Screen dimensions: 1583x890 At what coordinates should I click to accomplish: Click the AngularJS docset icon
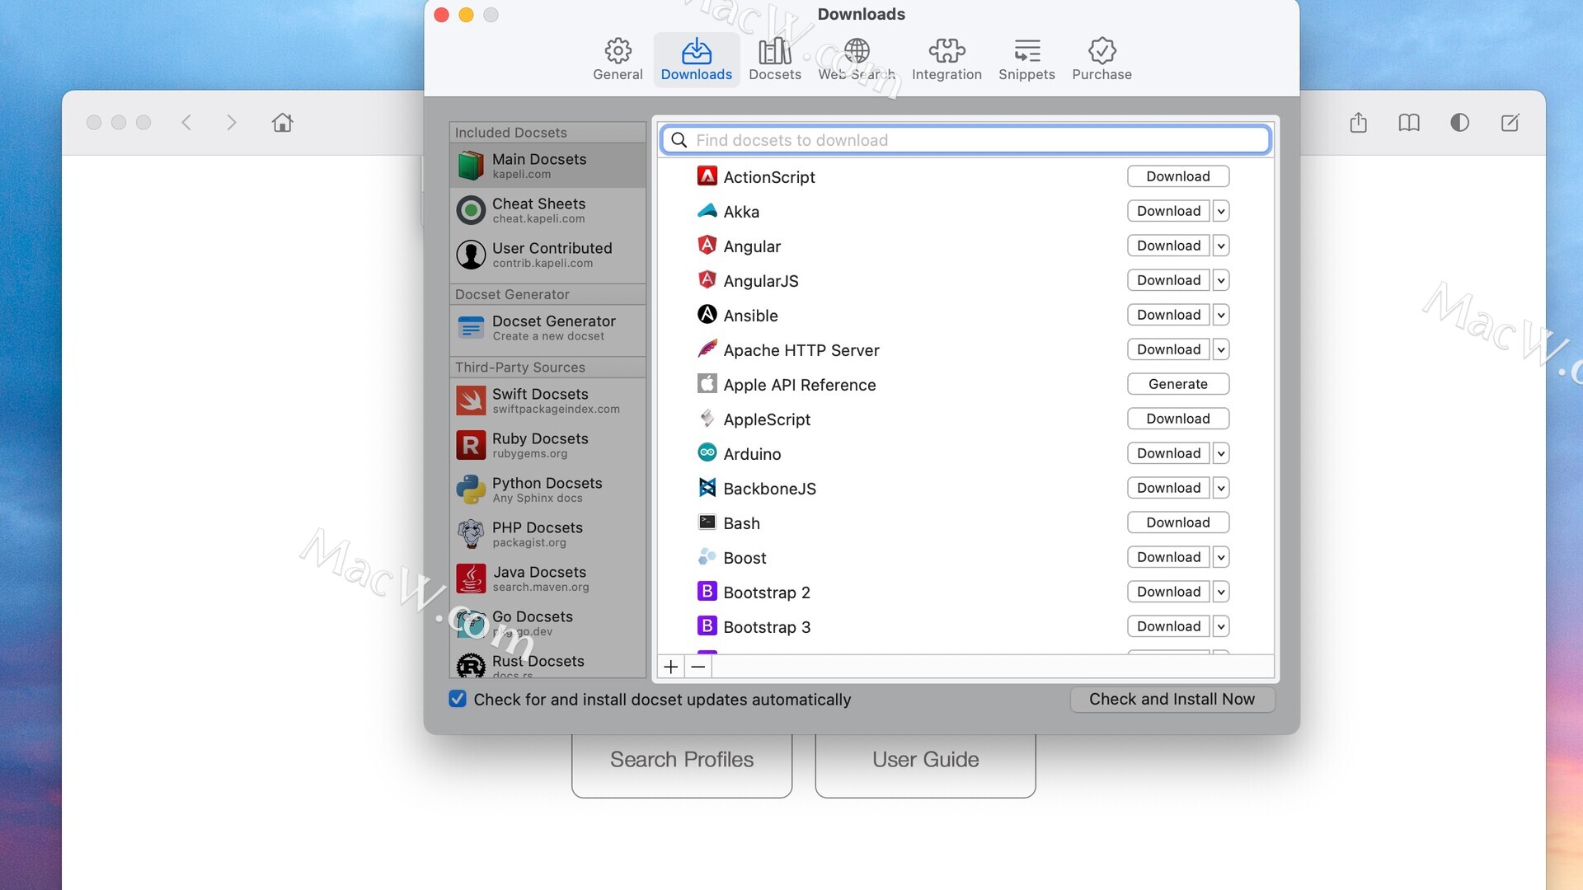707,279
